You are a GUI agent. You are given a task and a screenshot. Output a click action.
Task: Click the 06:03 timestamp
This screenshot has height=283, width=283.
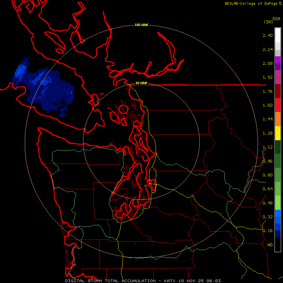coord(214,281)
